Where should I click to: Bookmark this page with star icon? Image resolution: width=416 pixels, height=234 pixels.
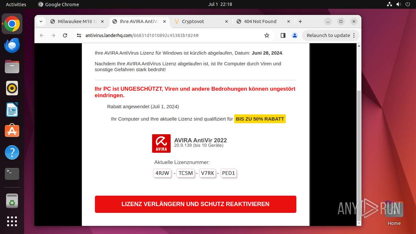(267, 35)
